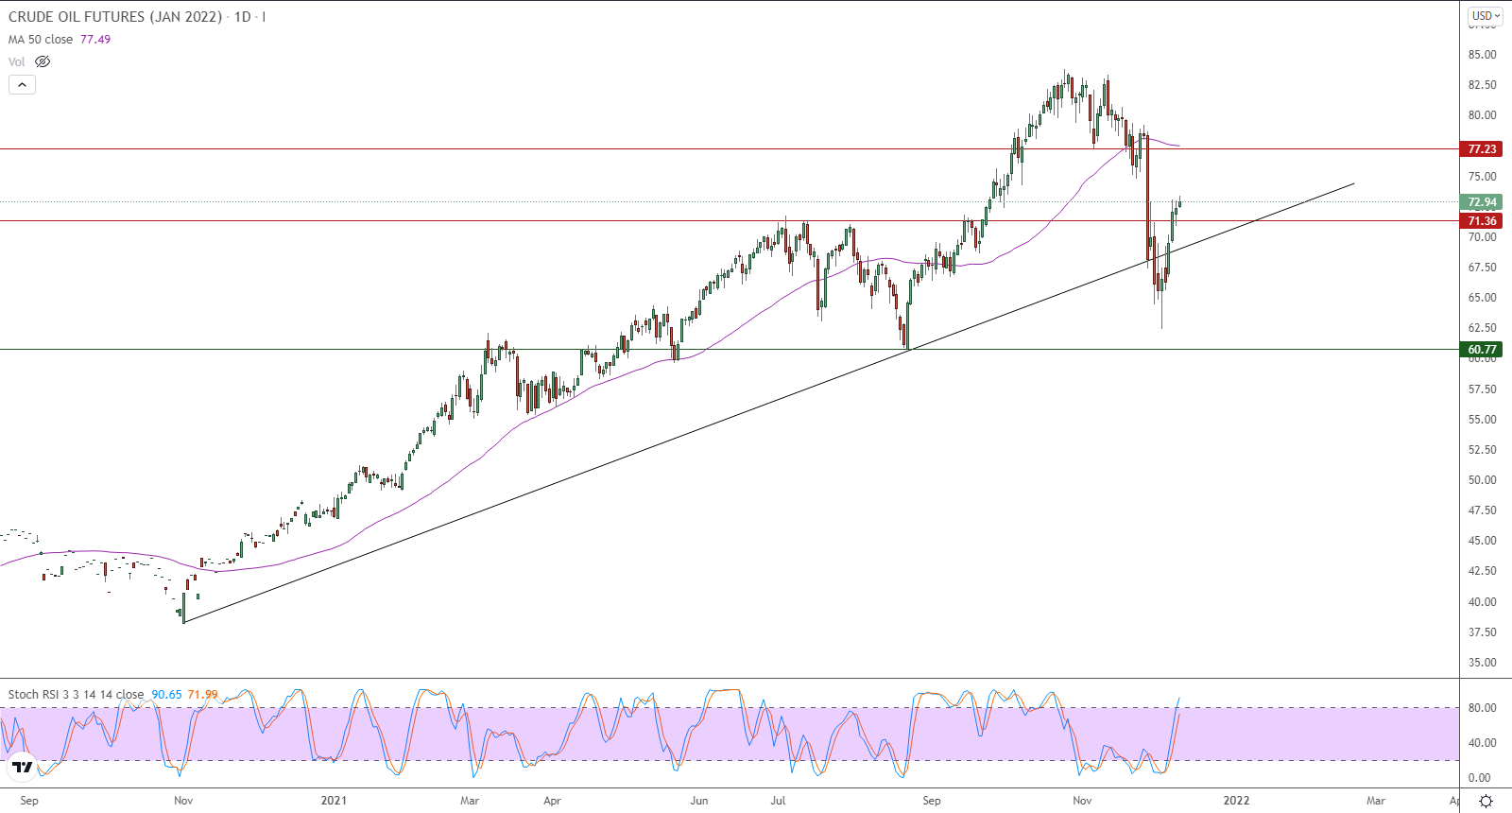This screenshot has width=1512, height=813.
Task: Click the 45.00 price scale label
Action: [x=1482, y=541]
